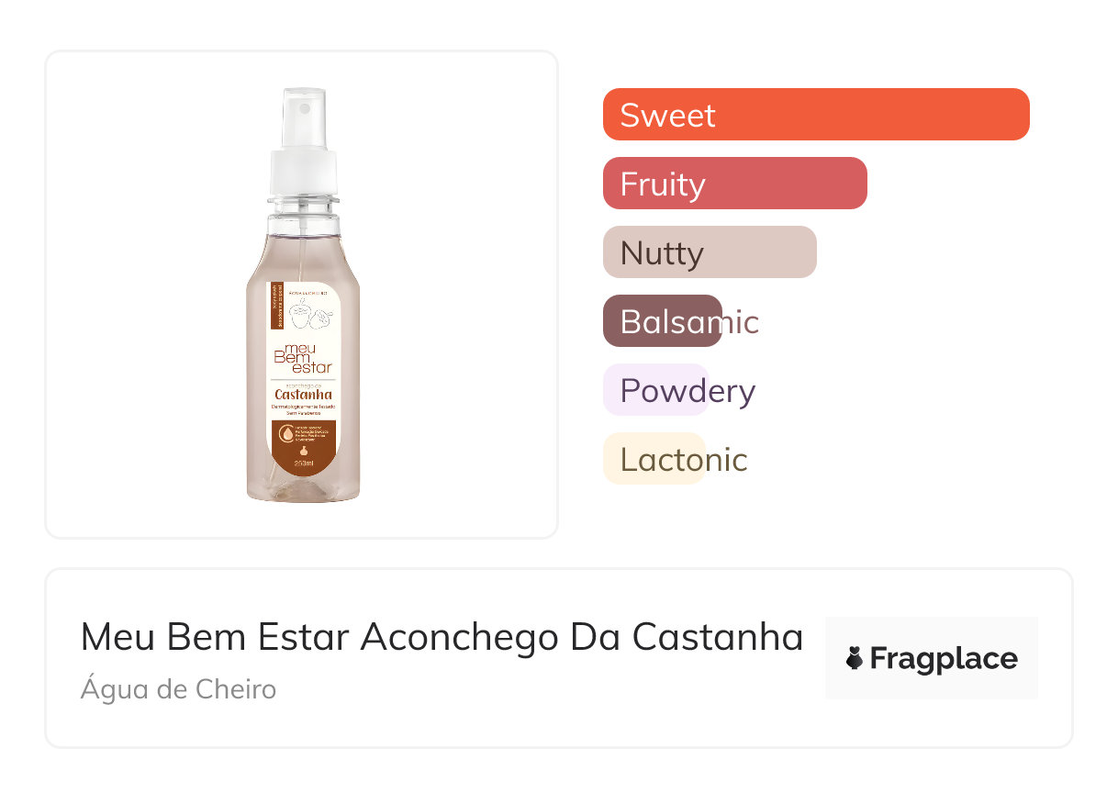This screenshot has height=793, width=1118.
Task: Open the Água de Cheiro brand link
Action: point(178,688)
